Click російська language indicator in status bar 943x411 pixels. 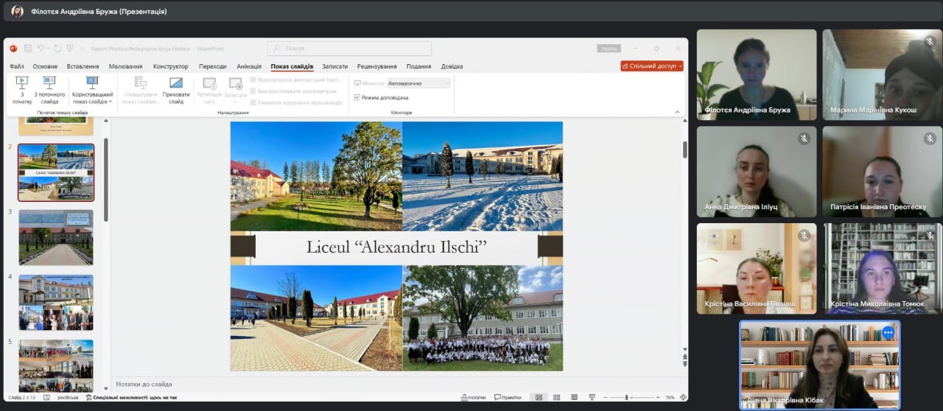click(68, 397)
